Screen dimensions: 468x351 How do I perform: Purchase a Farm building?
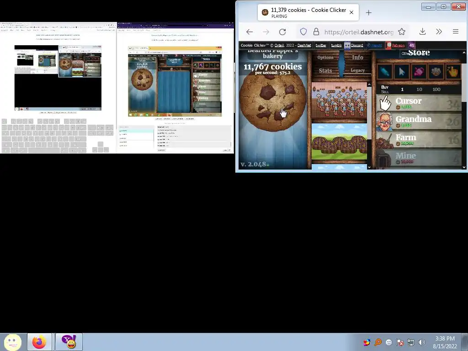tap(419, 139)
